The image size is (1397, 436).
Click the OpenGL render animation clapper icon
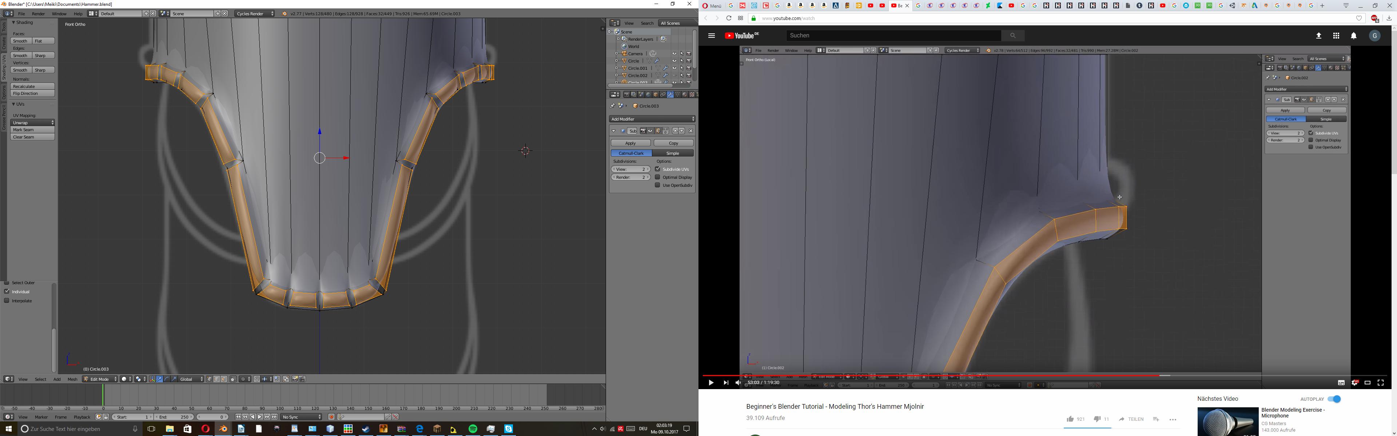302,379
